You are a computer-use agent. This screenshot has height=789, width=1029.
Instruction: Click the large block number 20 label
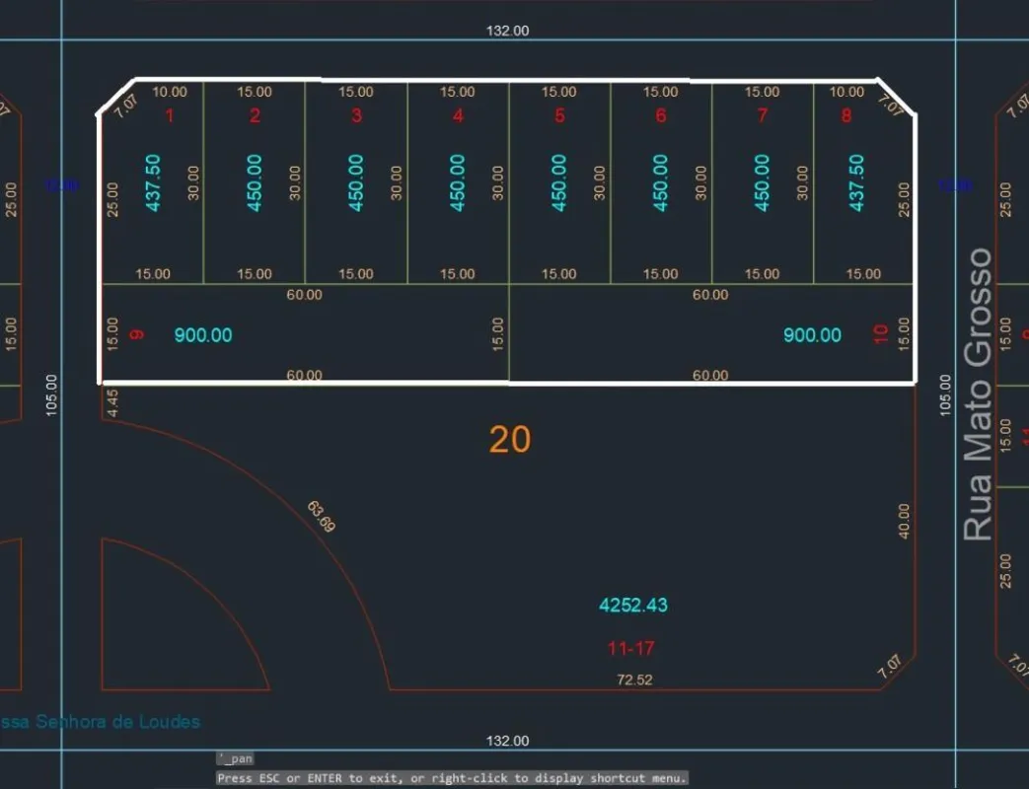tap(510, 440)
